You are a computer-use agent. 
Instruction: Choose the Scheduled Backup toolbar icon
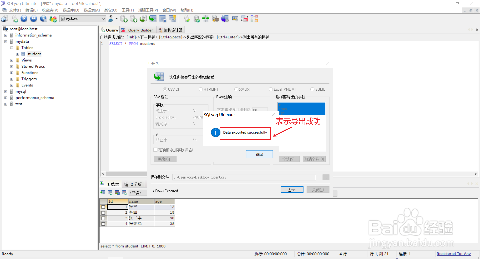[225, 19]
